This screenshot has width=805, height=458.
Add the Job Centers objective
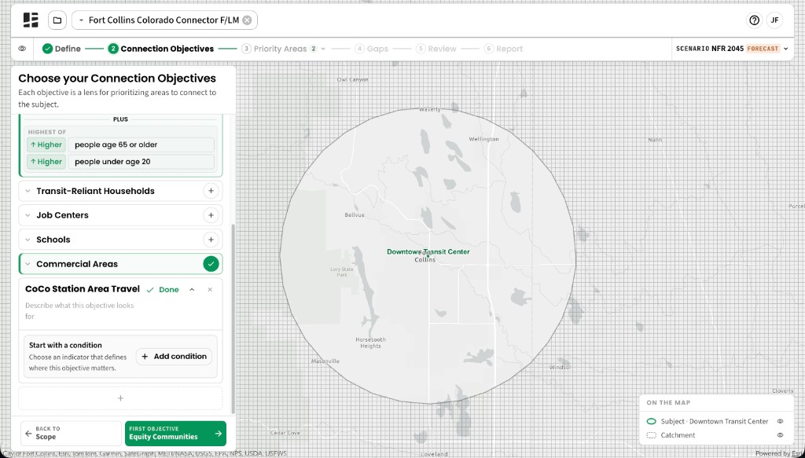point(211,215)
